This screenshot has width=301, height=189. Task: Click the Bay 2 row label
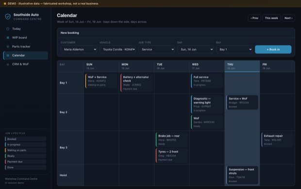63,112
